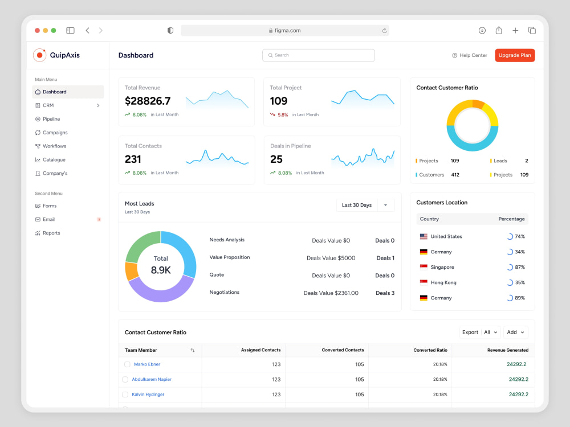This screenshot has width=570, height=427.
Task: Click the Deals in Pipeline sparkline chart
Action: coord(363,157)
